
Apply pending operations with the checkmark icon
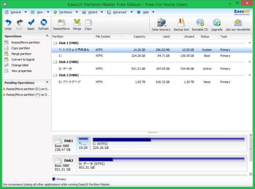click(x=31, y=22)
